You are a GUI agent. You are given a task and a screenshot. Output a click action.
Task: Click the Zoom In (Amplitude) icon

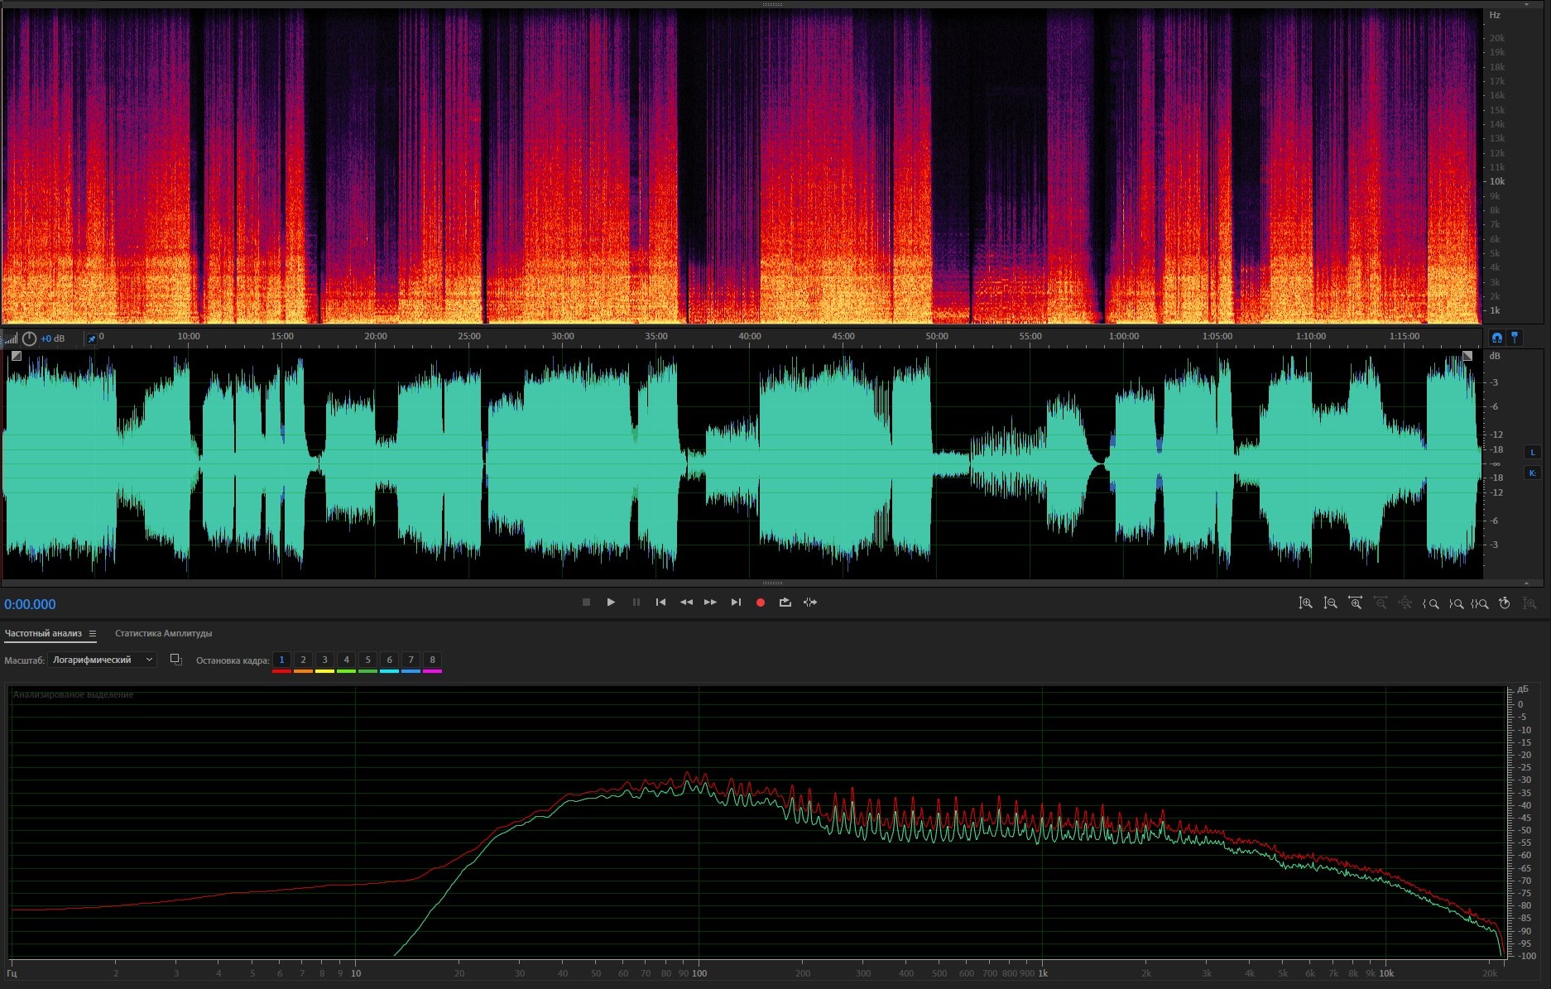click(1305, 603)
